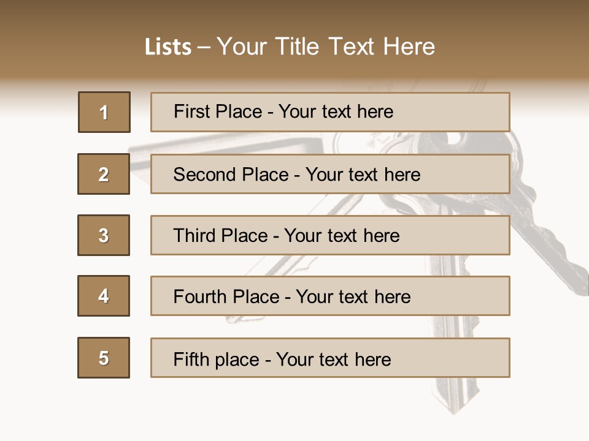Select the First Place text bar

tap(330, 112)
